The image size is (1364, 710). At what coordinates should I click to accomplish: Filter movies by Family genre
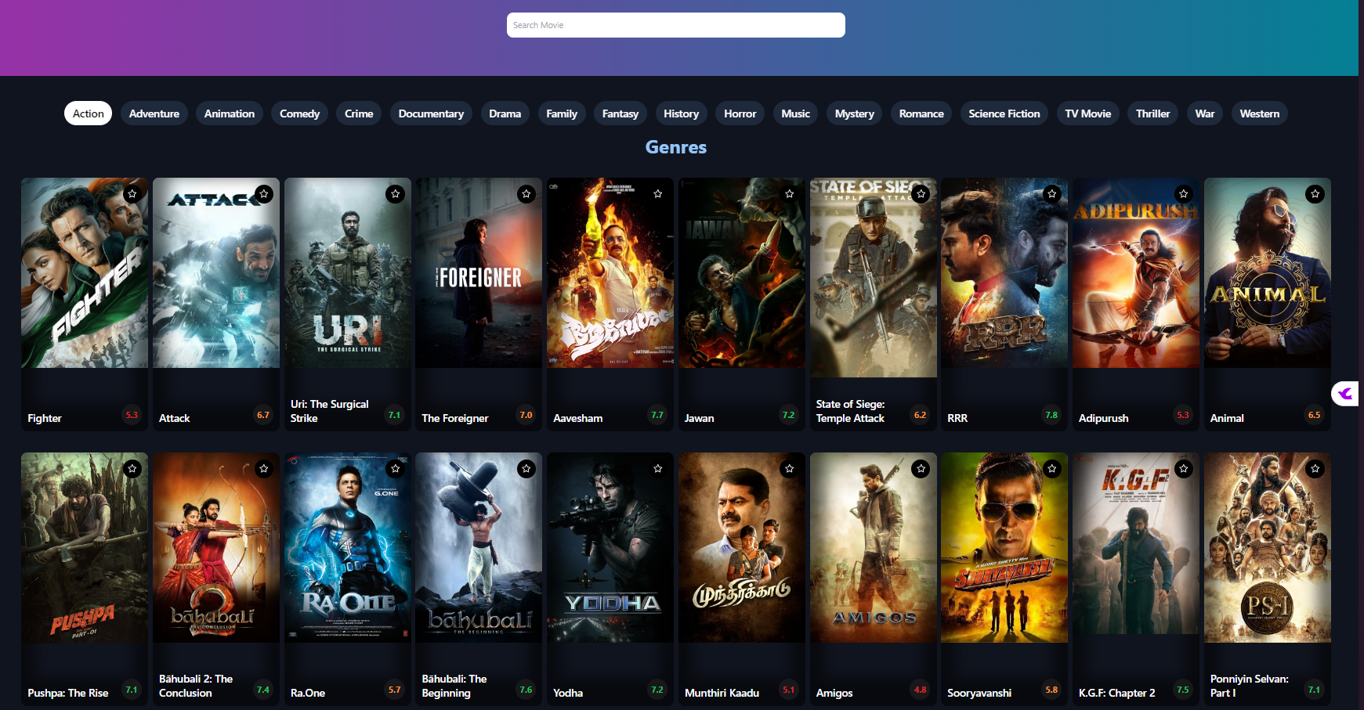(562, 114)
